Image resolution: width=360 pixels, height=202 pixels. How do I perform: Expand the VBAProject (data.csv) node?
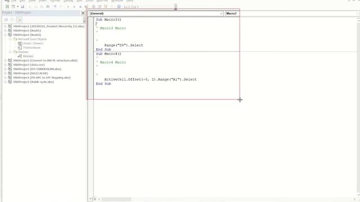tap(5, 65)
